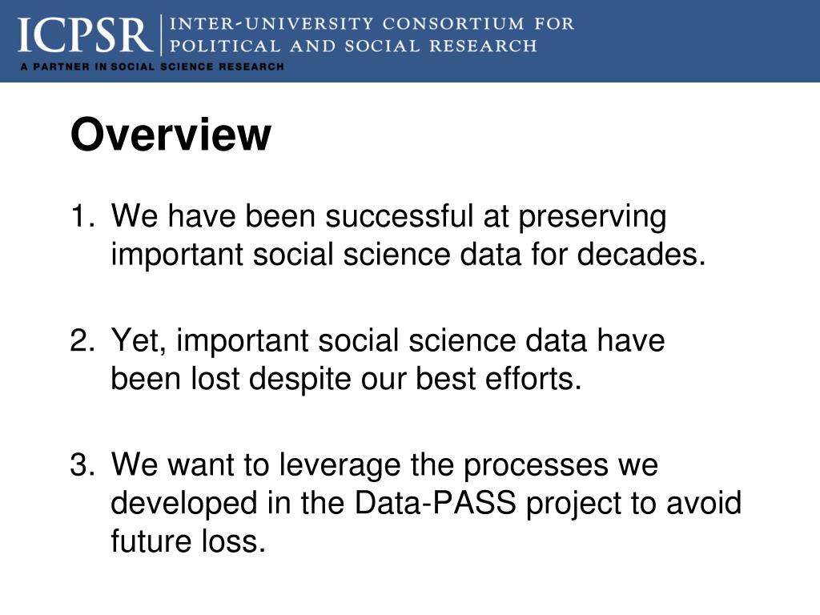Click the line "been lost despite our best efforts."
The width and height of the screenshot is (820, 615).
[x=346, y=379]
